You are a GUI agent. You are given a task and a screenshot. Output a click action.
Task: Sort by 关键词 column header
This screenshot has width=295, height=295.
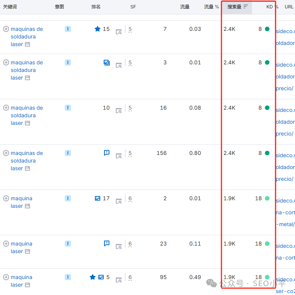[10, 7]
